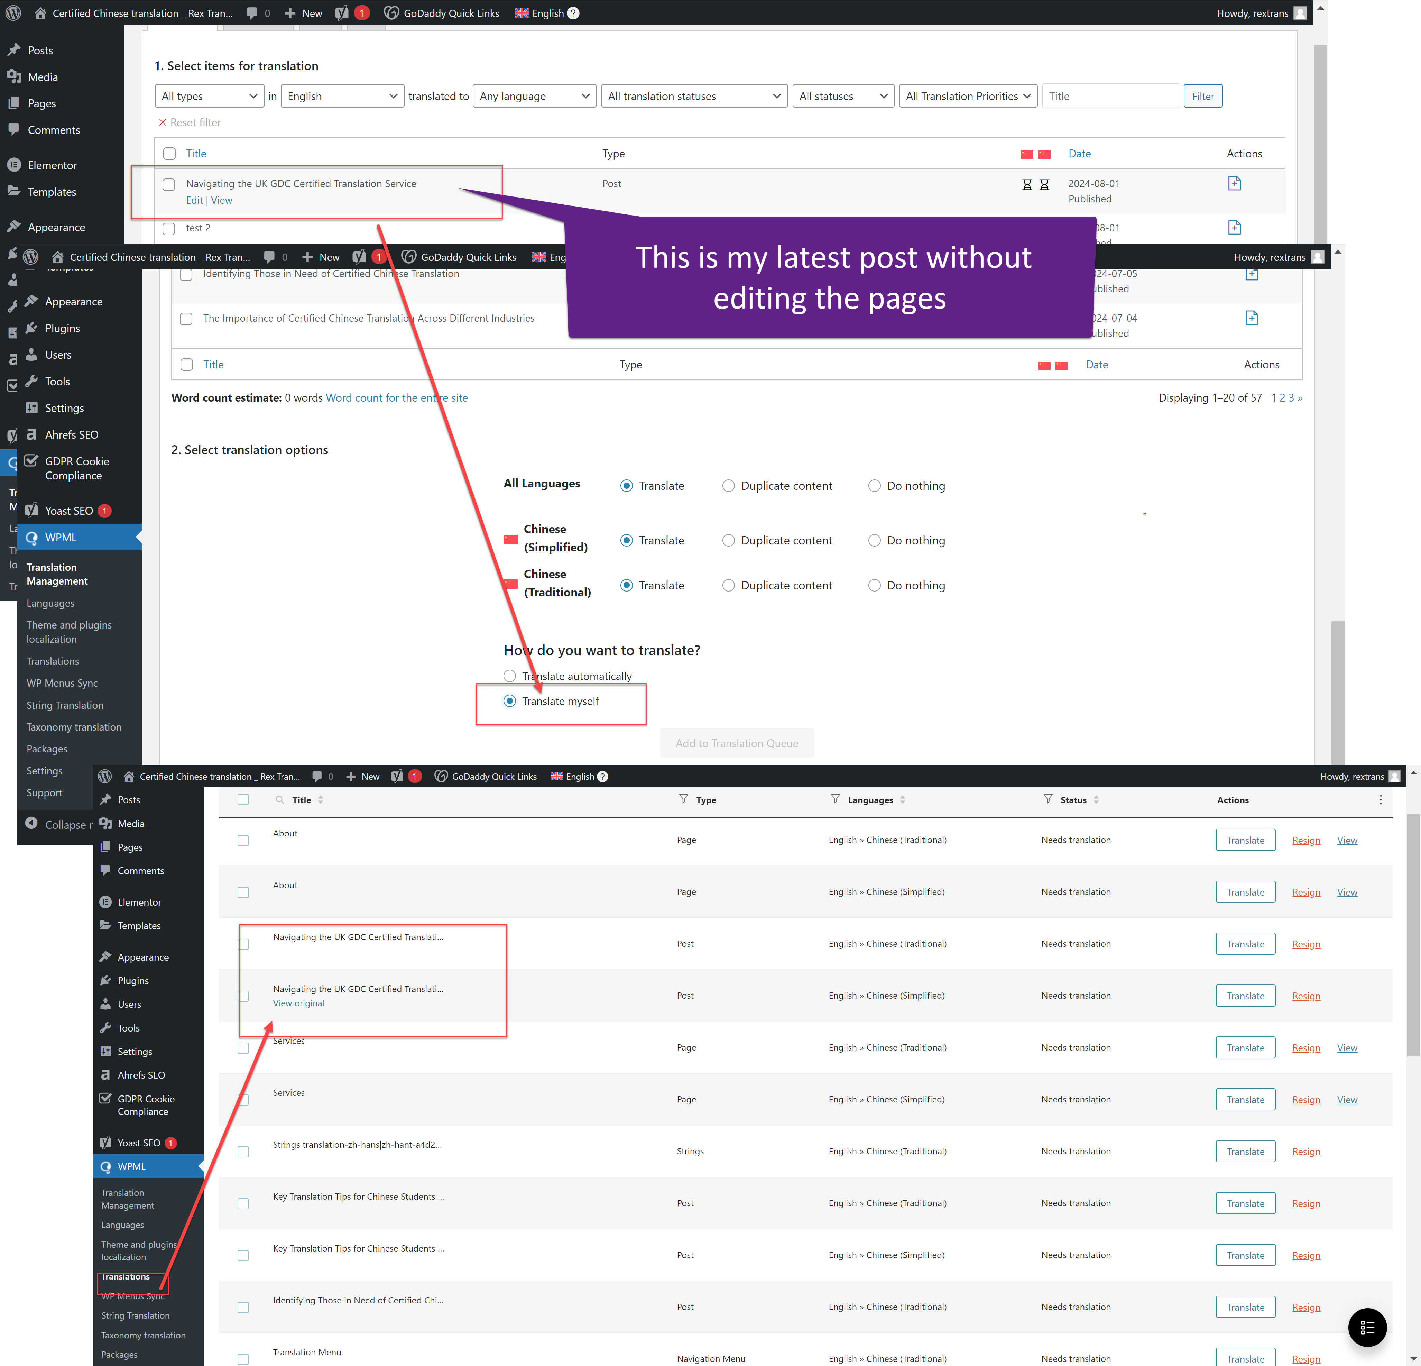Click the Type column filter funnel icon
The height and width of the screenshot is (1366, 1421).
coord(683,799)
